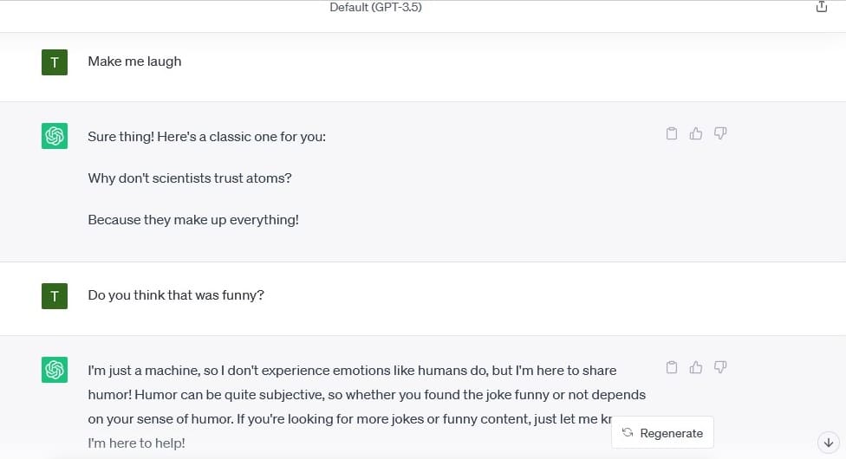The width and height of the screenshot is (846, 459).
Task: Click the share chat icon at top right
Action: pos(821,6)
